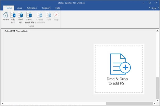Open the Support ribbon tab

(x=46, y=8)
